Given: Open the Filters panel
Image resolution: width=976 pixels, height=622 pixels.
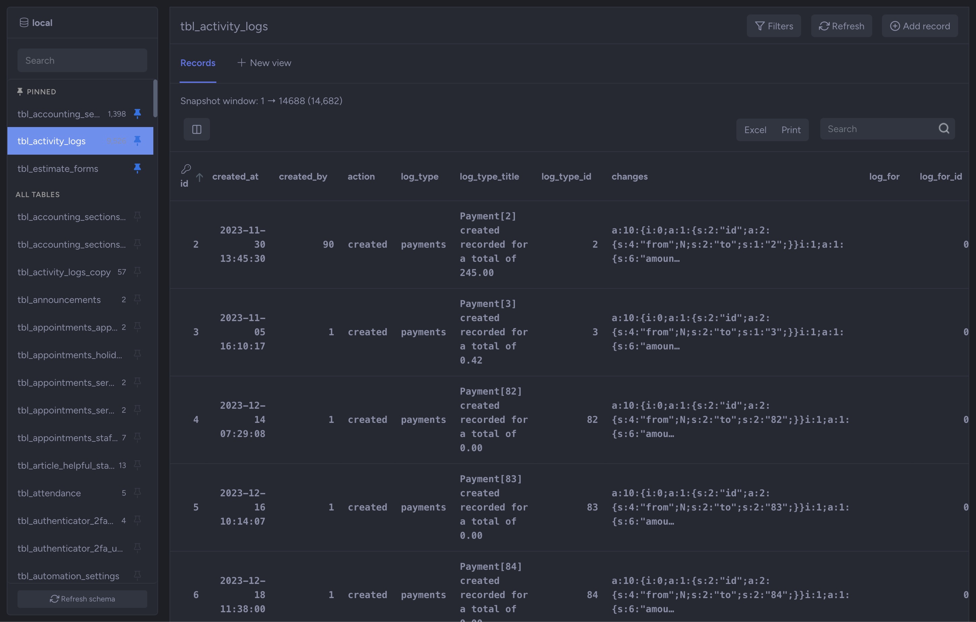Looking at the screenshot, I should [774, 26].
